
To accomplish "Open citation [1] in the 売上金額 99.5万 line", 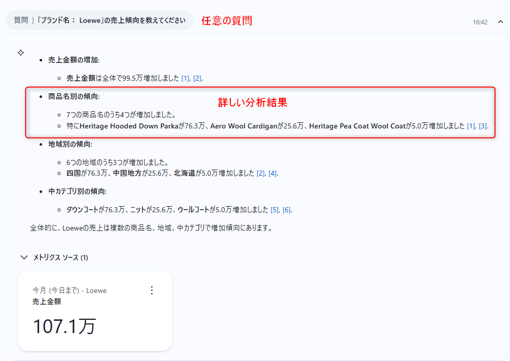I will pos(185,79).
